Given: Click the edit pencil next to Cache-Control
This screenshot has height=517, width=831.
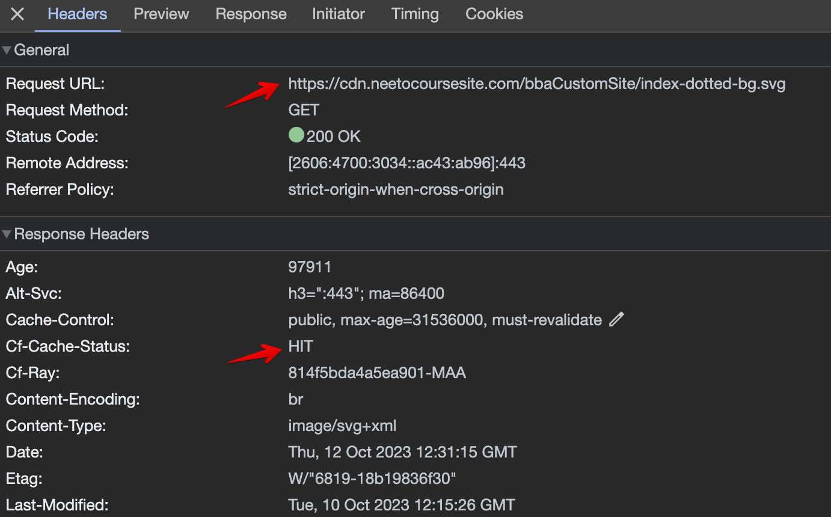Looking at the screenshot, I should 616,319.
